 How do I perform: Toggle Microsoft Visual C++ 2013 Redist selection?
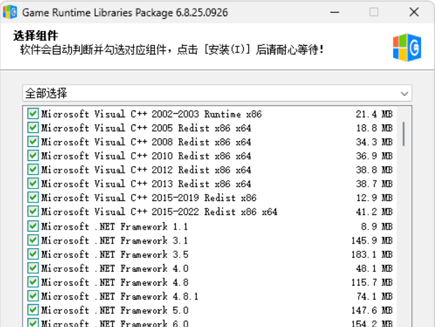[32, 184]
